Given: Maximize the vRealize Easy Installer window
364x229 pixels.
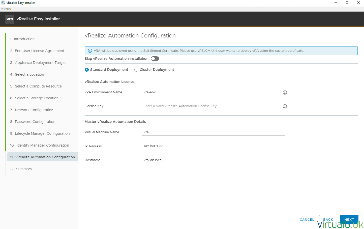Looking at the screenshot, I should pyautogui.click(x=347, y=3).
